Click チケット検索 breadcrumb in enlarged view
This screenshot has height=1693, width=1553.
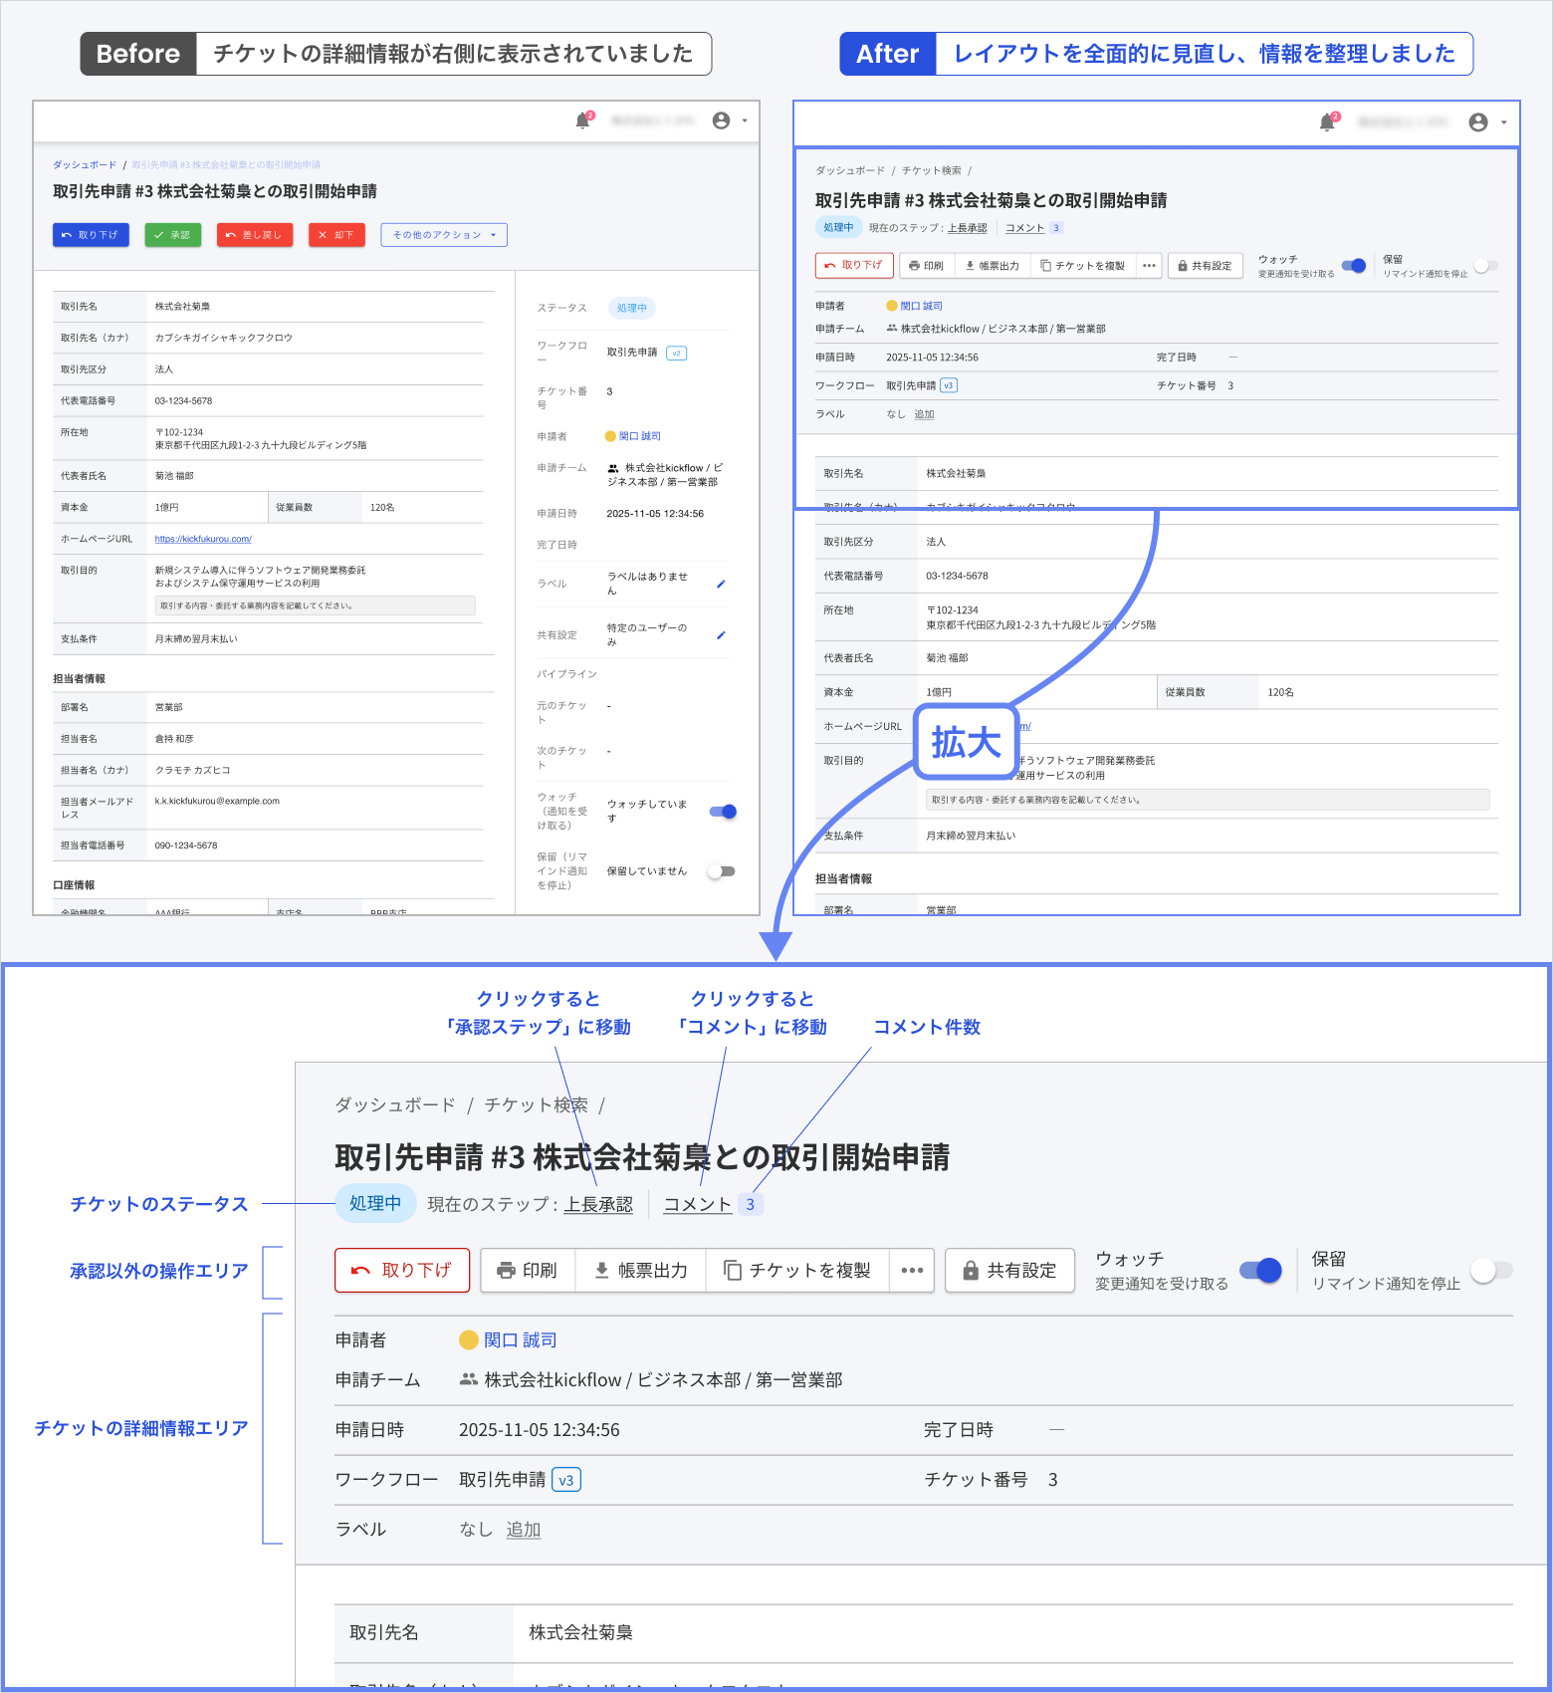point(536,1104)
